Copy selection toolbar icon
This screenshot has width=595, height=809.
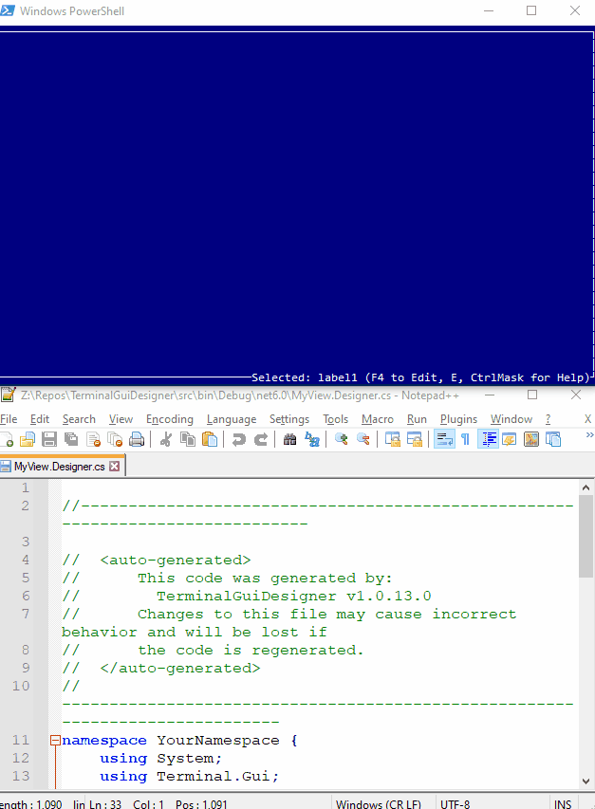point(188,439)
